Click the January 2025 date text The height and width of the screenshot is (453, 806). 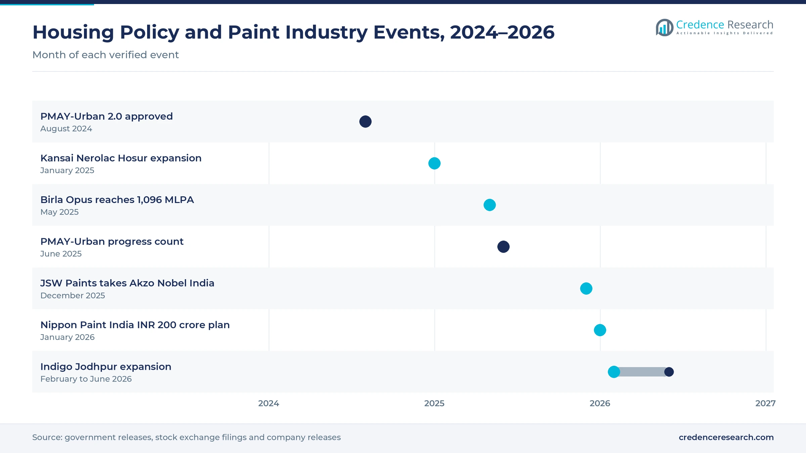67,170
